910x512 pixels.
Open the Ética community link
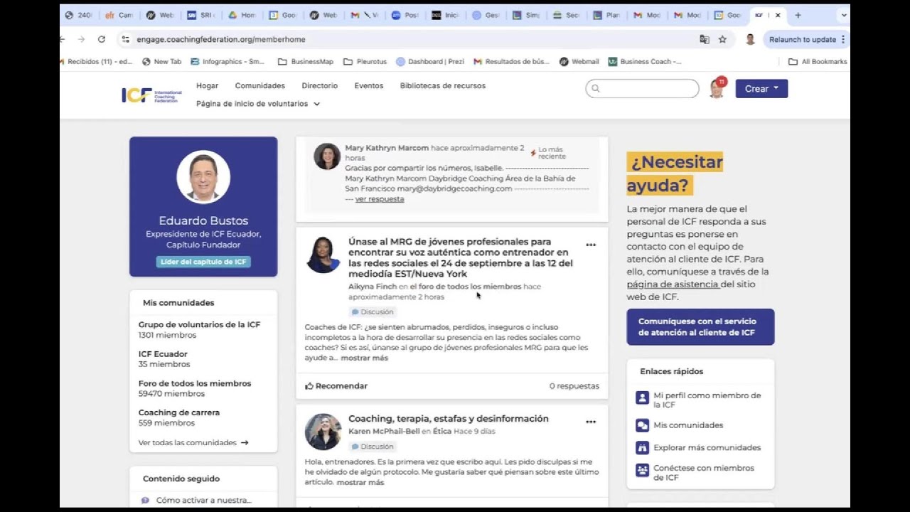click(x=442, y=431)
